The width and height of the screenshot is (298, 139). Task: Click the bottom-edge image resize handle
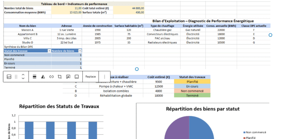[x=137, y=69]
